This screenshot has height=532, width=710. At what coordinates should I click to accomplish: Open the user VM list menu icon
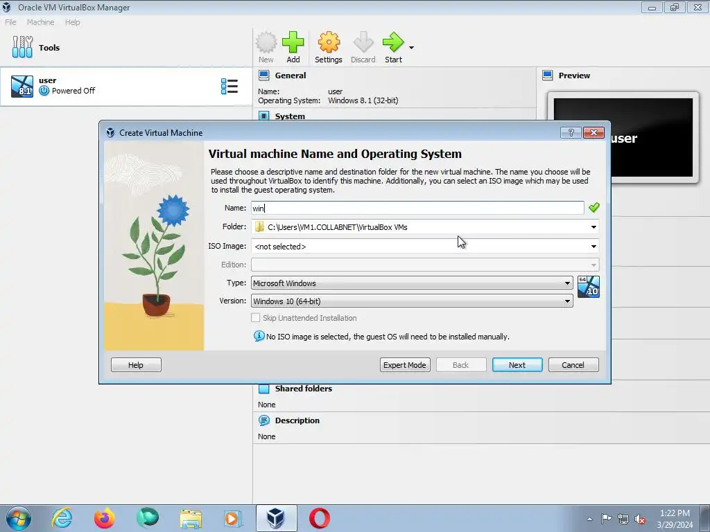229,87
